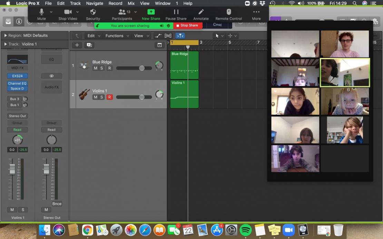
Task: Click the Blue Ridge drum kit icon
Action: (84, 65)
